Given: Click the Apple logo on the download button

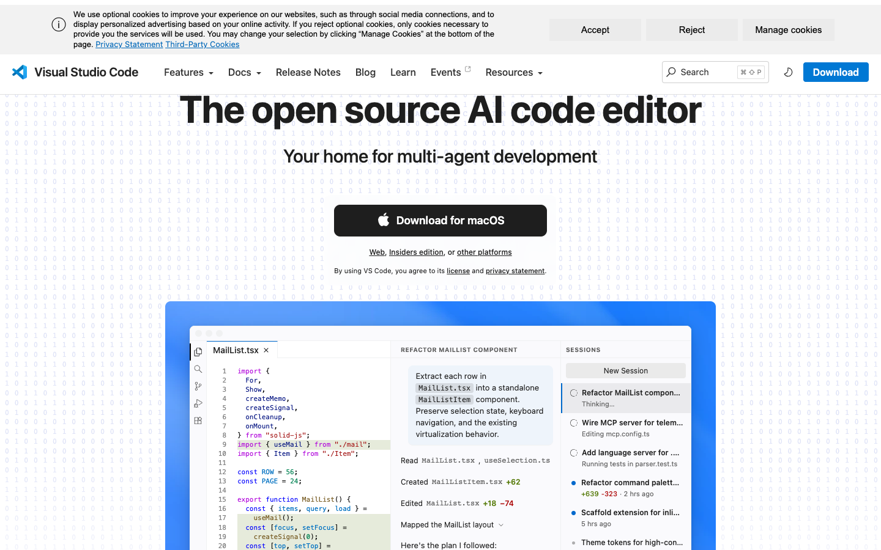Looking at the screenshot, I should click(x=384, y=220).
